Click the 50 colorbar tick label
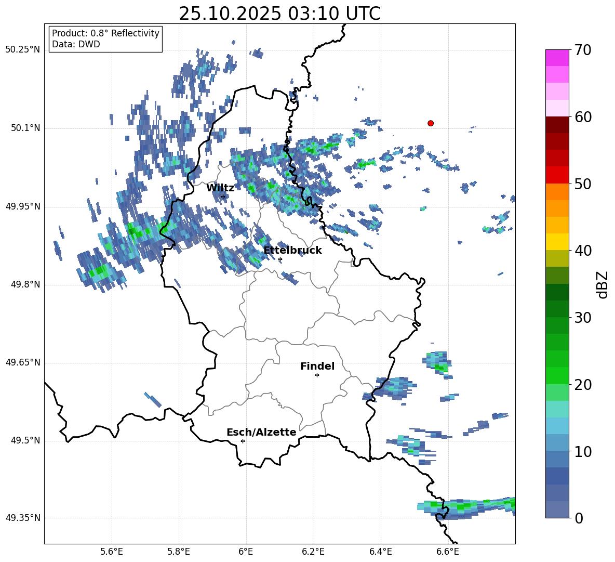 click(x=583, y=184)
